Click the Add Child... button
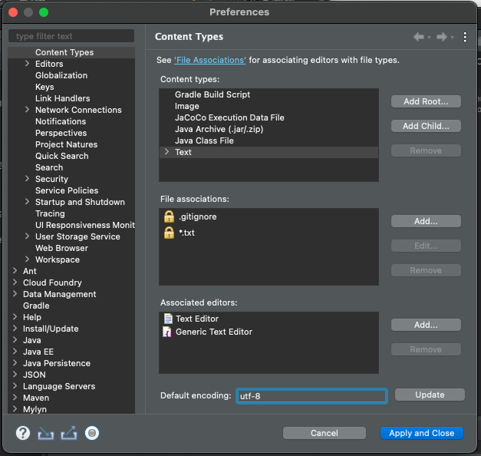This screenshot has width=481, height=456. 426,126
